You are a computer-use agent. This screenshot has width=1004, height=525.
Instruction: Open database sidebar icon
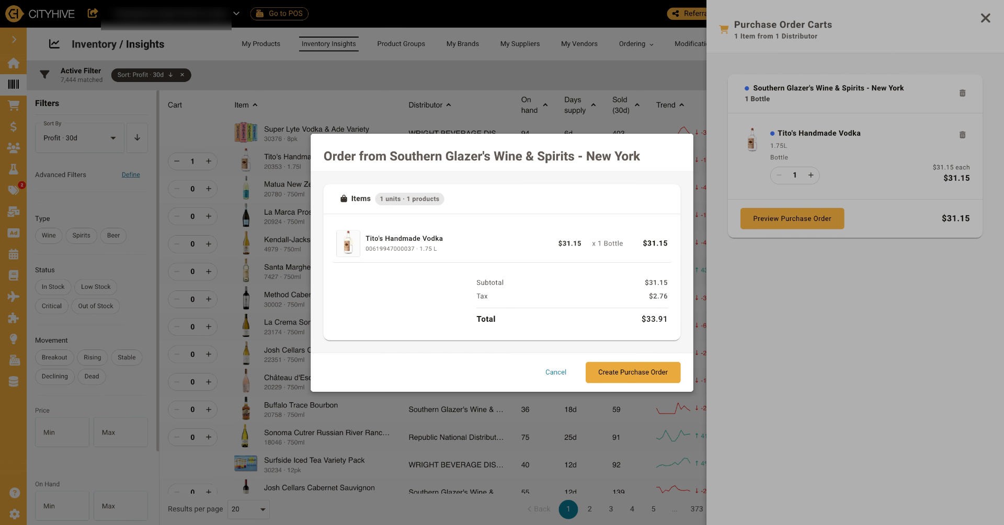tap(14, 382)
